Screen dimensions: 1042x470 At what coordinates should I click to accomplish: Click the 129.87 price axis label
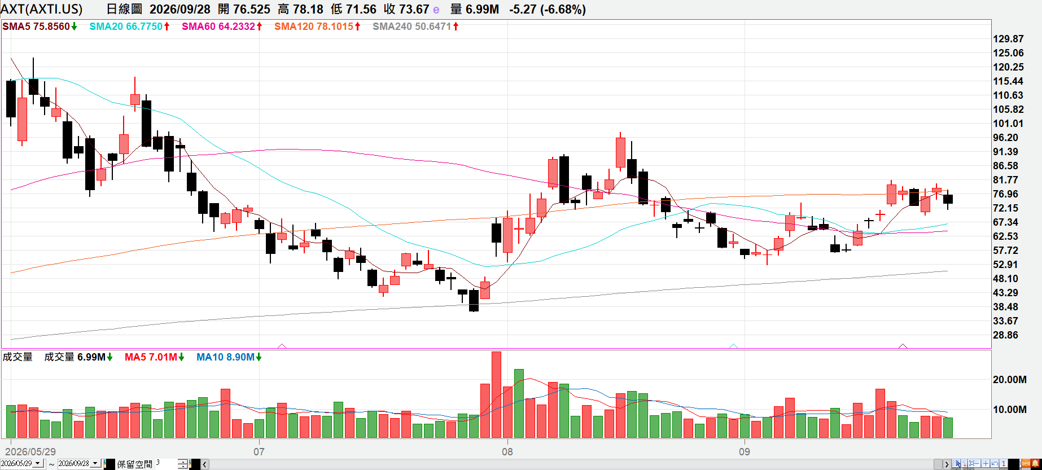(x=1008, y=39)
